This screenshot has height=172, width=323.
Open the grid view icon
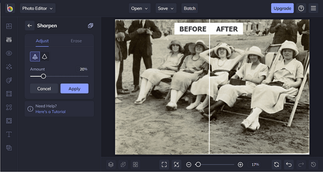click(x=135, y=165)
